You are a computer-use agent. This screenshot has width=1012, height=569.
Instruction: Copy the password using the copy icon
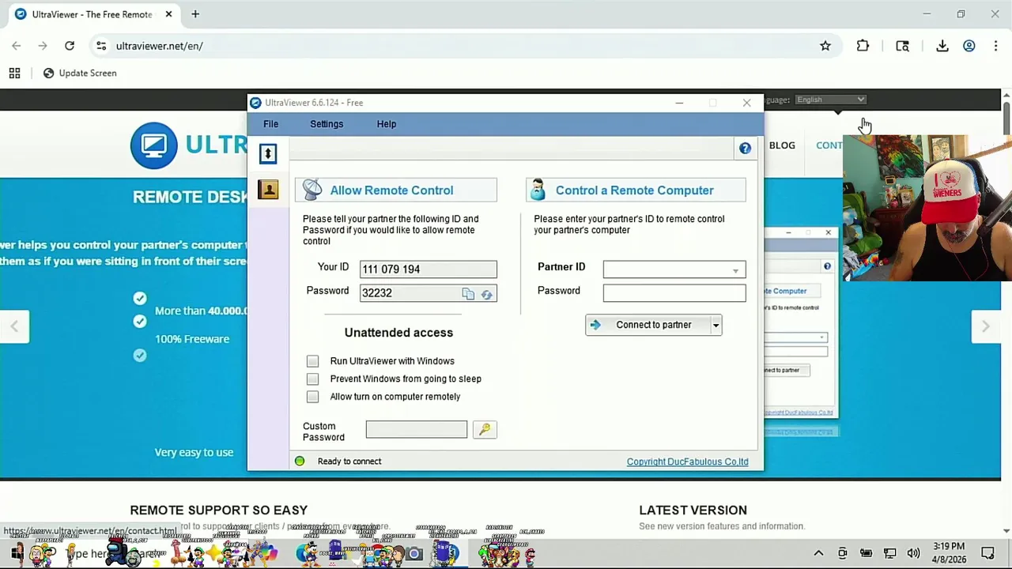pos(468,294)
